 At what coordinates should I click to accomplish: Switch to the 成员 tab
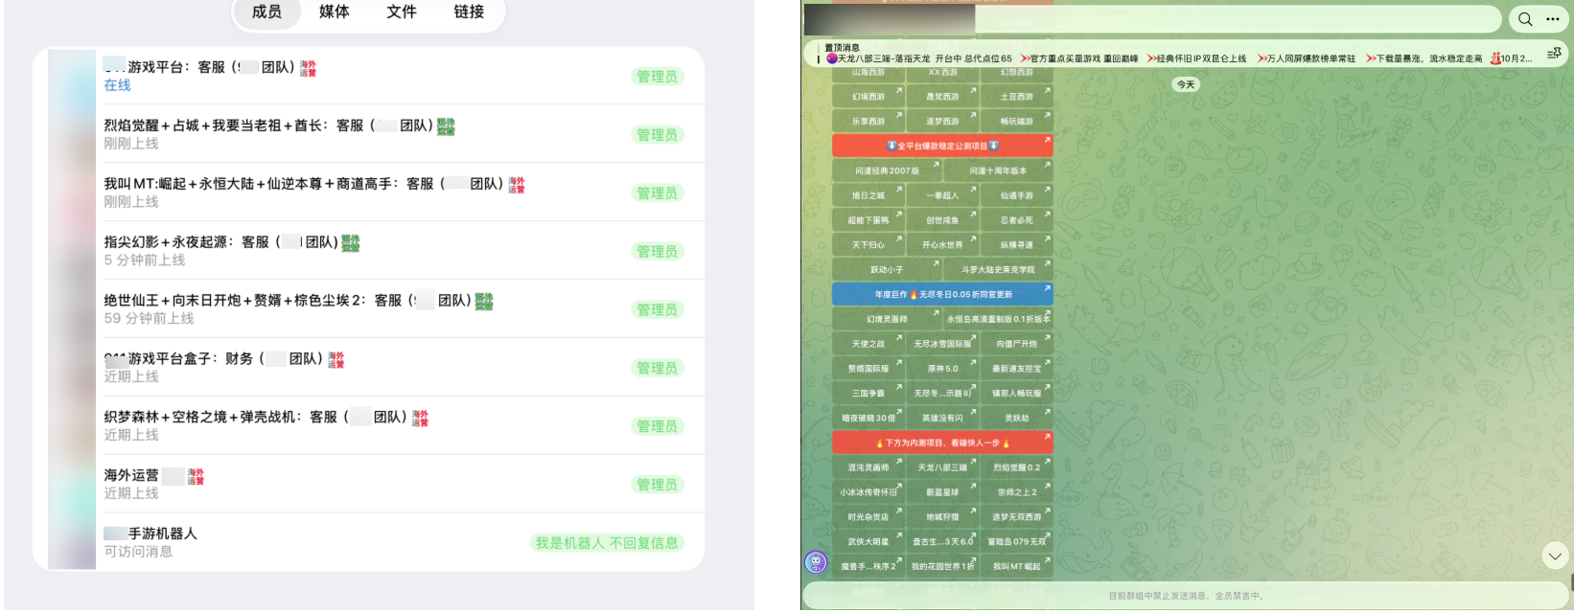[266, 11]
